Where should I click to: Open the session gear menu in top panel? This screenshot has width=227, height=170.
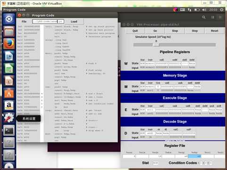pos(222,10)
